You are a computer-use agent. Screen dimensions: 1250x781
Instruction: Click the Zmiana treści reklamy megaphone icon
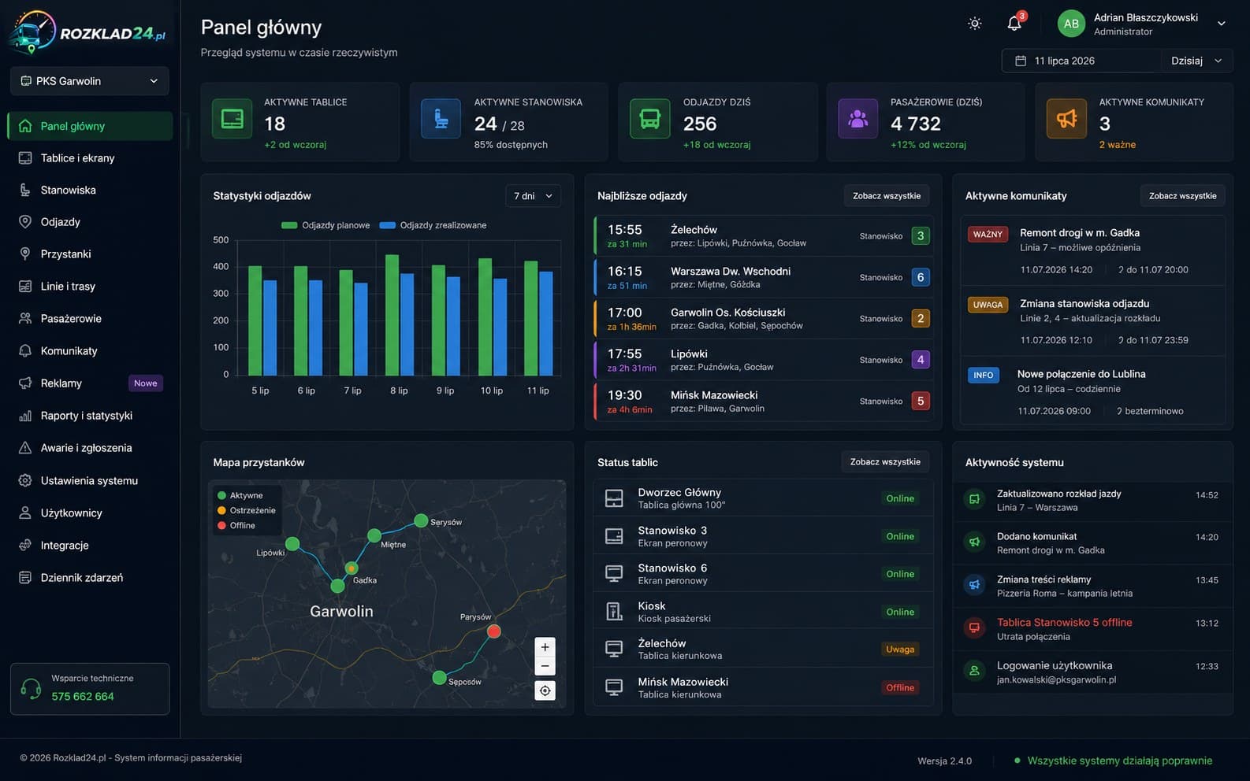(x=974, y=585)
